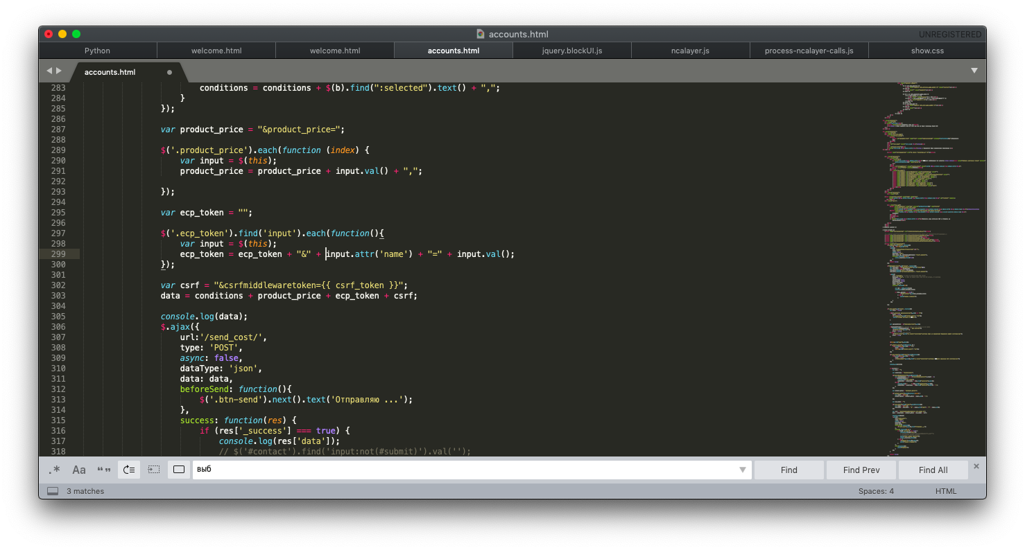Click the unsaved dot on accounts.html tab
The width and height of the screenshot is (1025, 550).
click(x=169, y=72)
